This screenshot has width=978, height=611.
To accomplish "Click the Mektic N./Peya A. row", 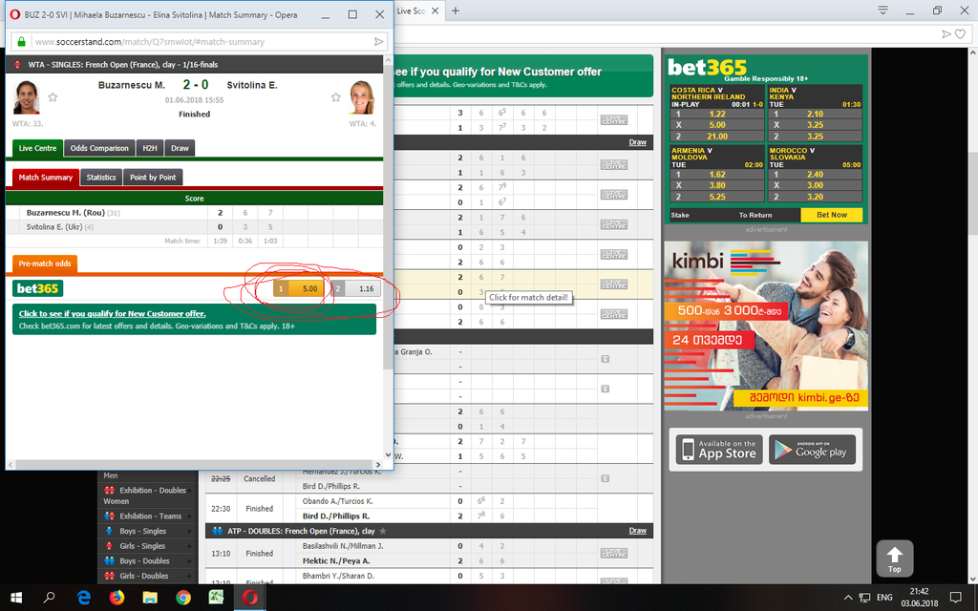I will tap(336, 561).
